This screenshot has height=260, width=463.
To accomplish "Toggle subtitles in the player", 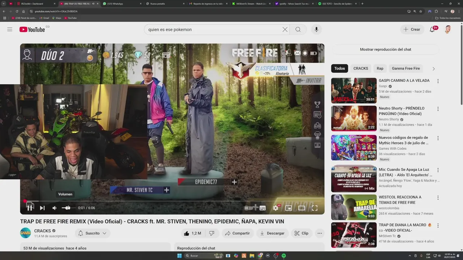I will pyautogui.click(x=263, y=208).
